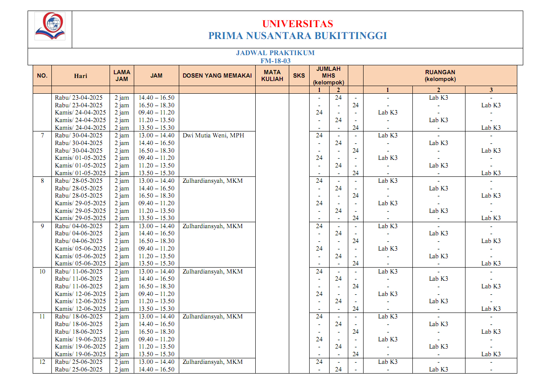Click date "Rabu/ 25-06-2025" beside 14.40 – 16.50
Image resolution: width=550 pixels, height=388 pixels.
click(79, 369)
